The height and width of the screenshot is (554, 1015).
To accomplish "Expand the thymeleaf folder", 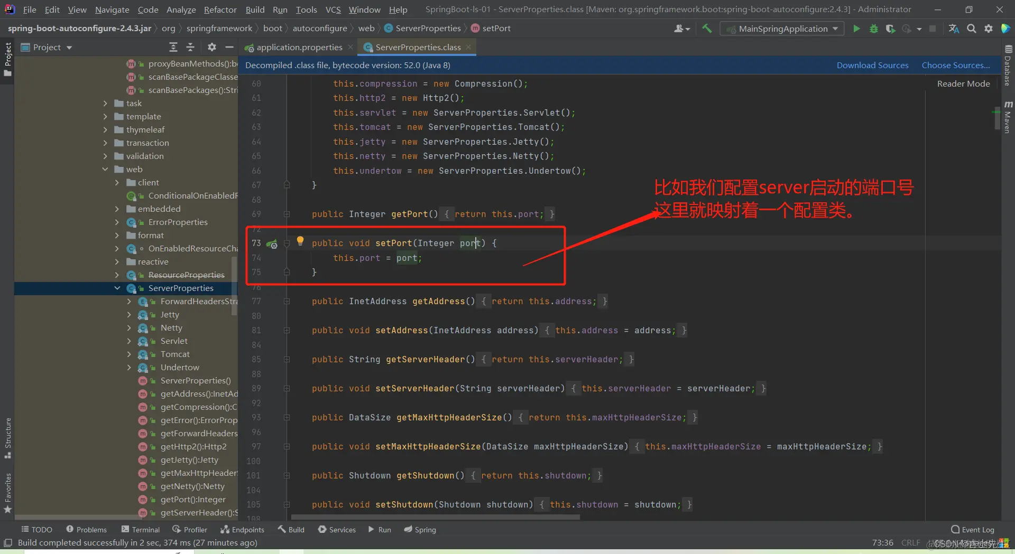I will click(x=105, y=130).
